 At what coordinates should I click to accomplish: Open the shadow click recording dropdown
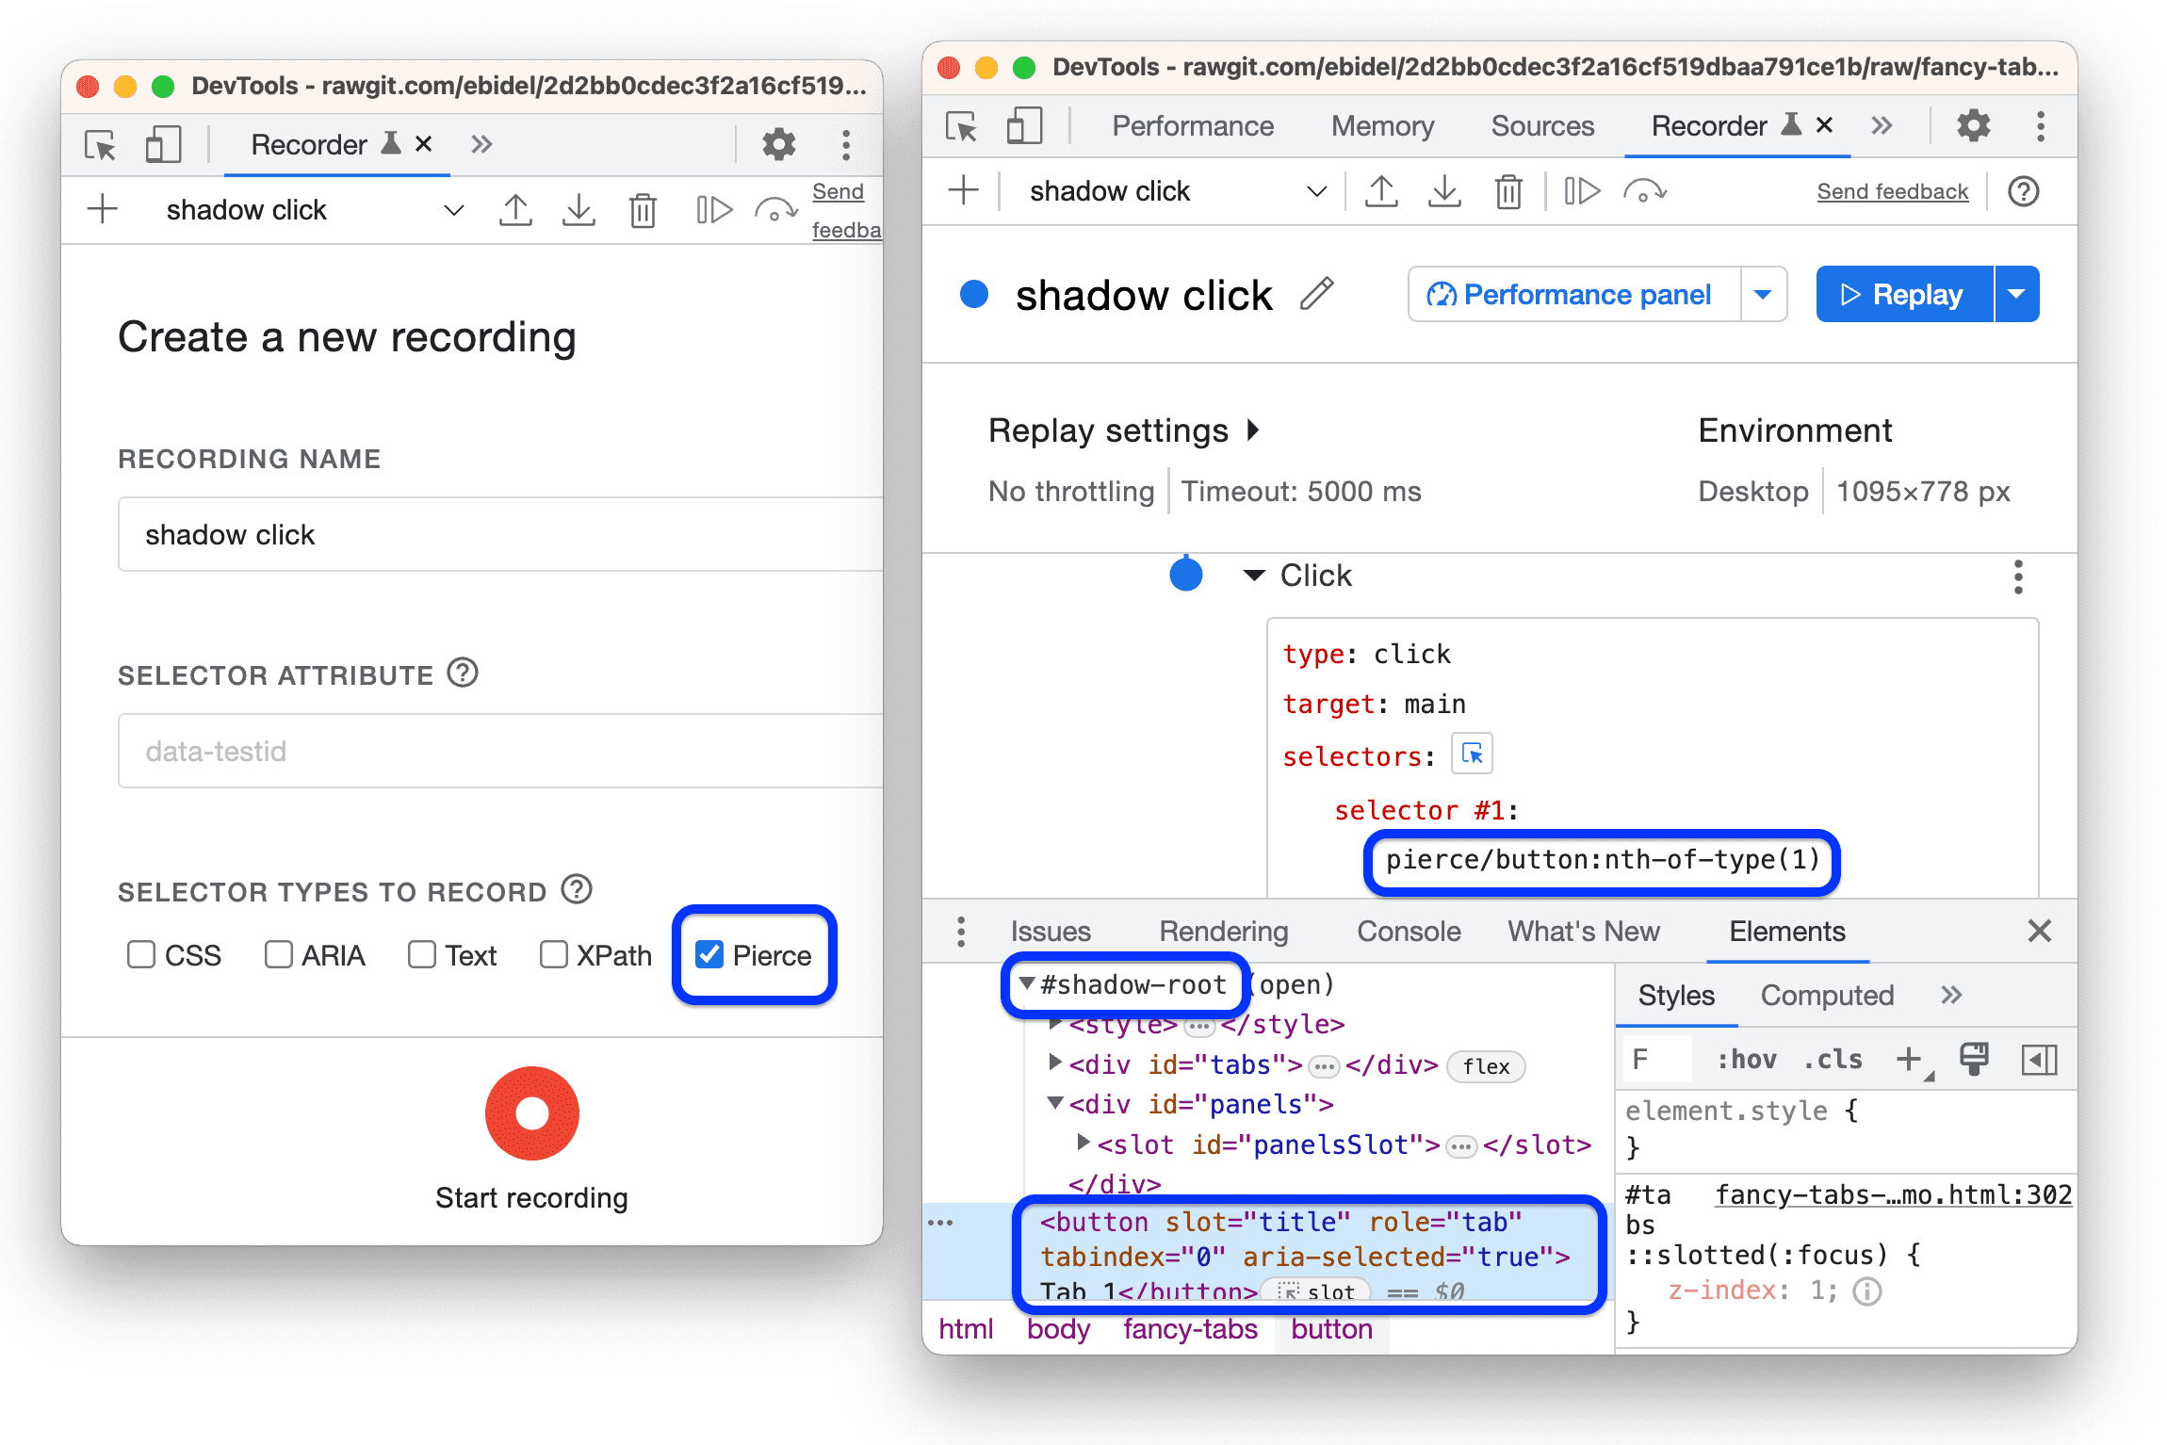1321,192
